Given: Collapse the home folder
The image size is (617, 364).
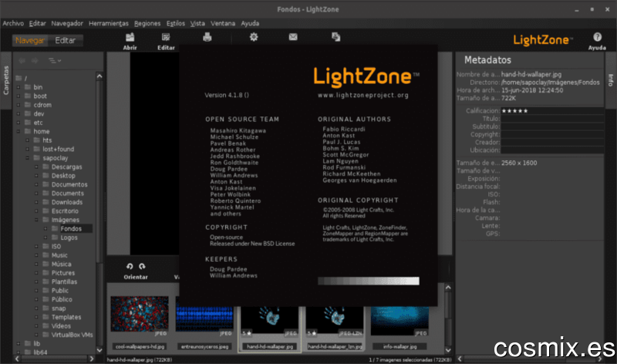Looking at the screenshot, I should (19, 131).
